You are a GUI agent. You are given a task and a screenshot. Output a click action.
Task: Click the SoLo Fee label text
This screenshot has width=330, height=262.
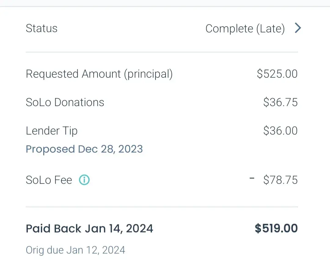49,180
